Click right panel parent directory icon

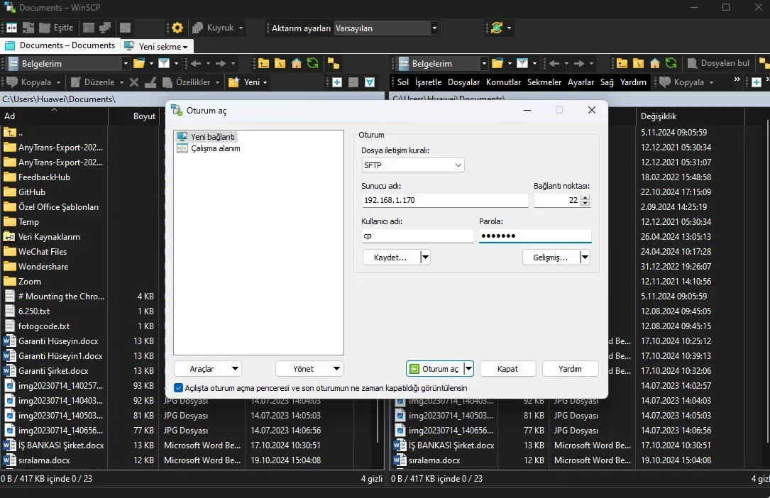point(622,63)
